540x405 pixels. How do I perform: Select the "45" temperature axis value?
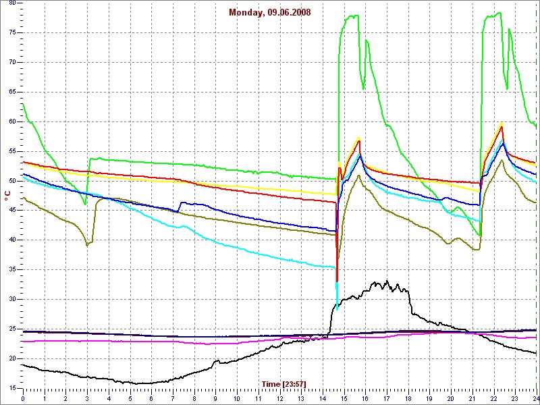[x=12, y=211]
